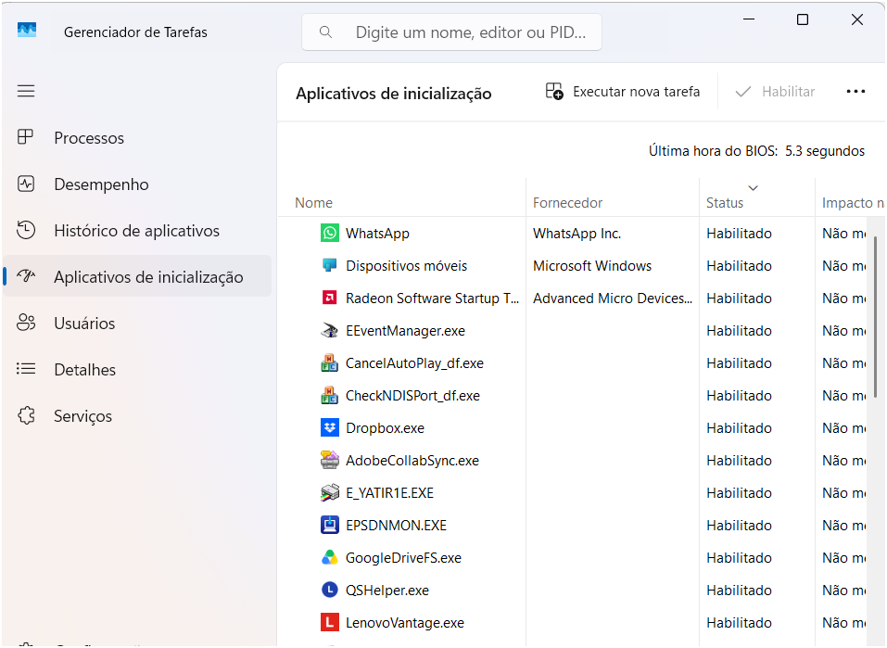Click the WhatsApp app icon
The width and height of the screenshot is (887, 648).
tap(330, 233)
